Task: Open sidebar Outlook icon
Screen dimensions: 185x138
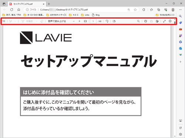Action: pos(181,48)
